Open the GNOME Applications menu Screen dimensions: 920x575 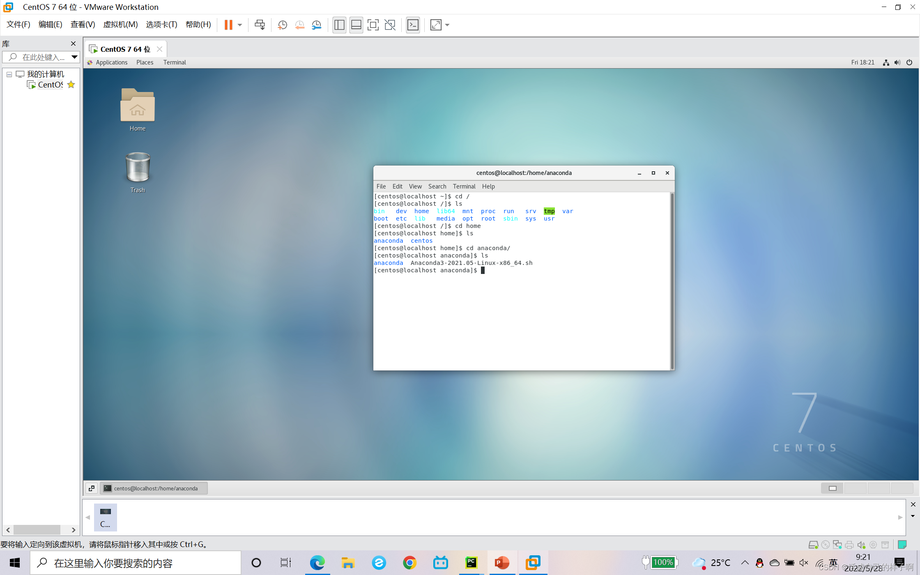[111, 62]
